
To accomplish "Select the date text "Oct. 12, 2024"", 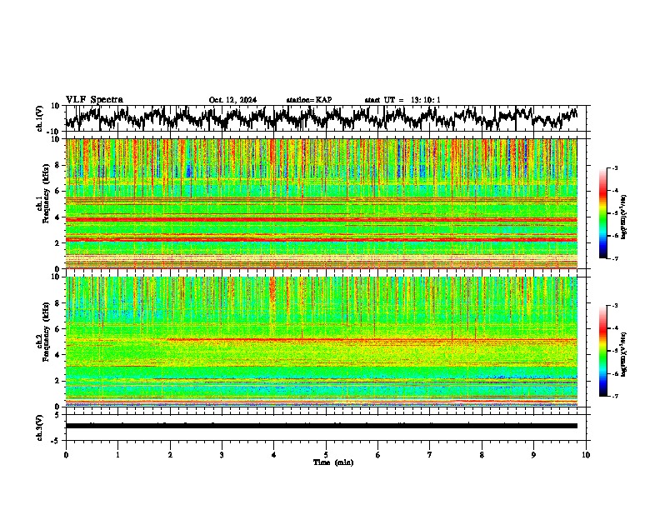I will coord(232,100).
